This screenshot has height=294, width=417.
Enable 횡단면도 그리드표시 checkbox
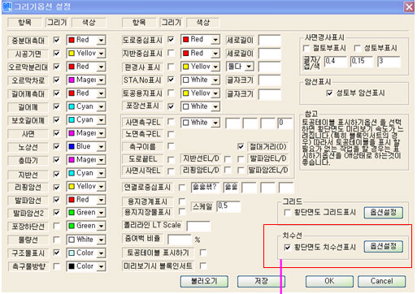click(x=287, y=213)
